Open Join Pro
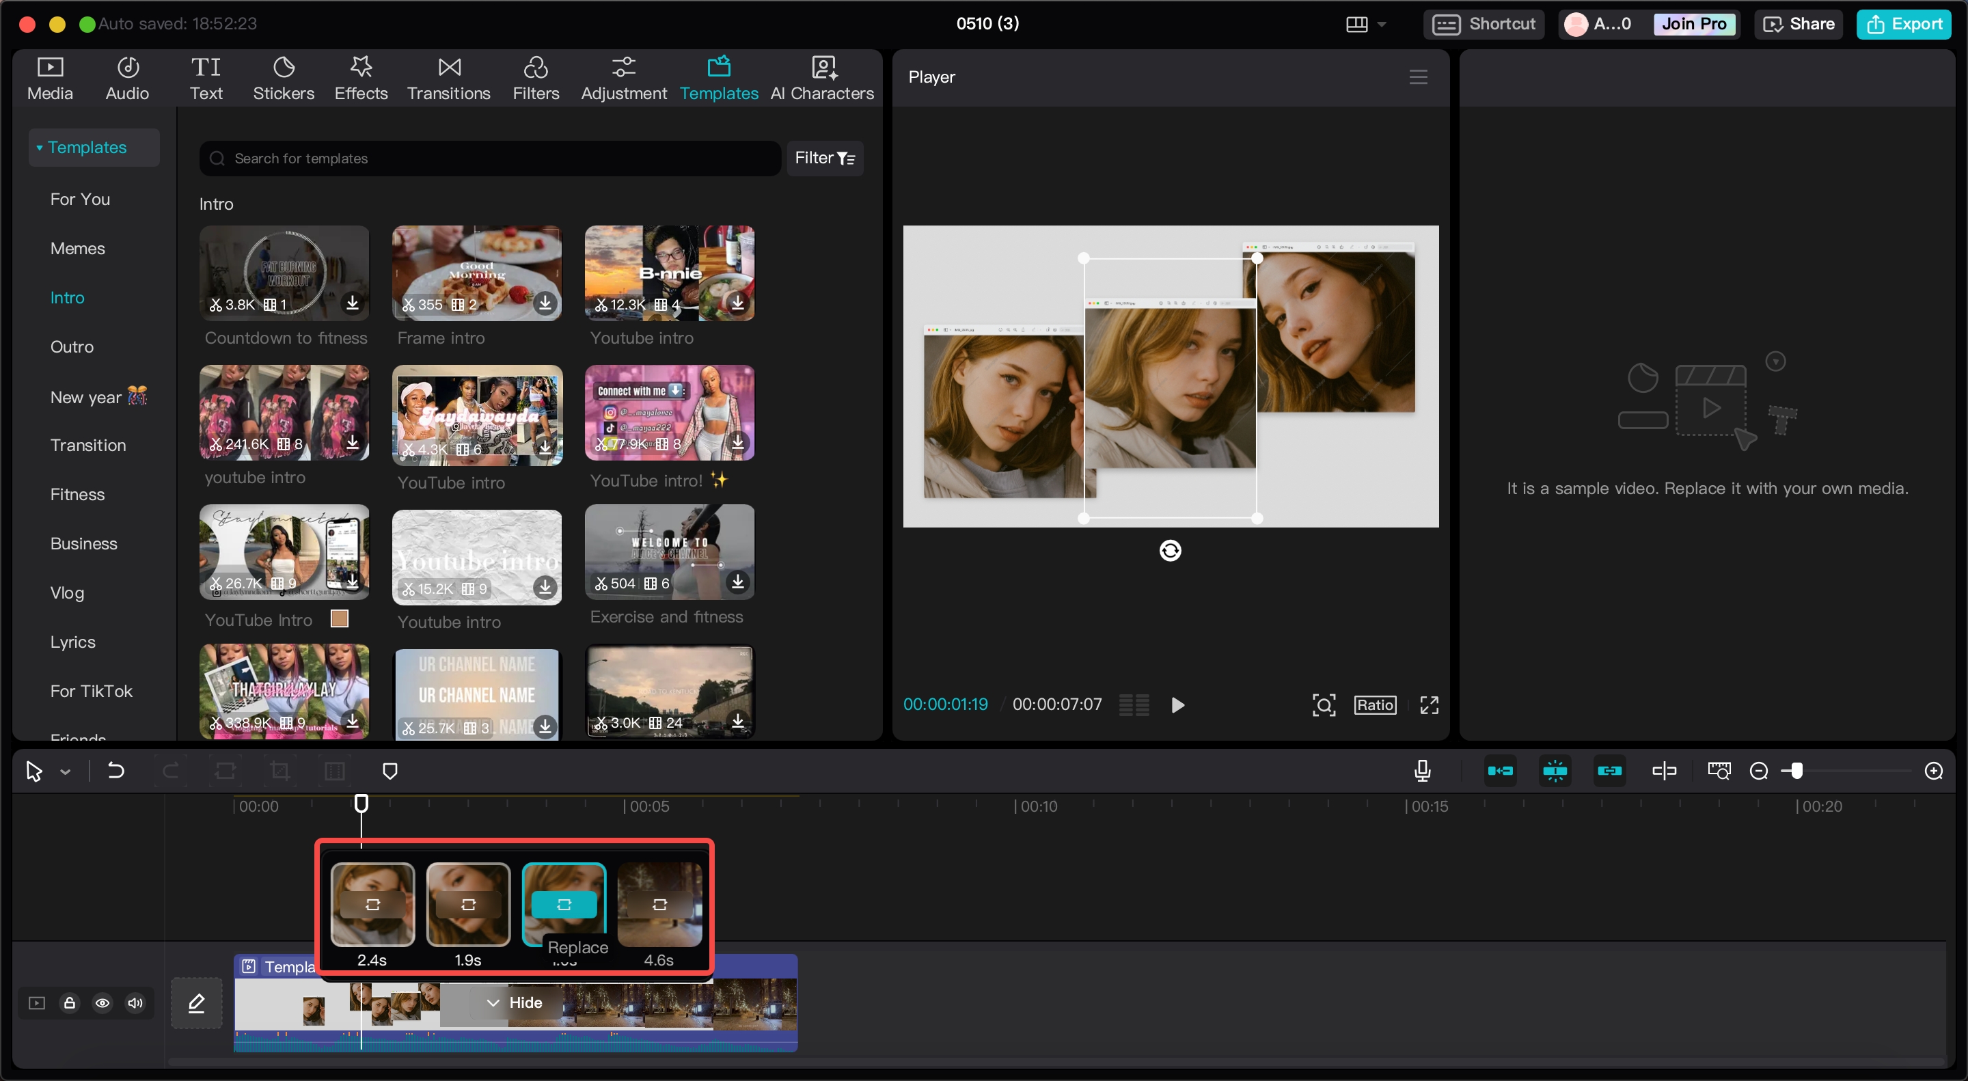Viewport: 1968px width, 1081px height. (x=1694, y=24)
